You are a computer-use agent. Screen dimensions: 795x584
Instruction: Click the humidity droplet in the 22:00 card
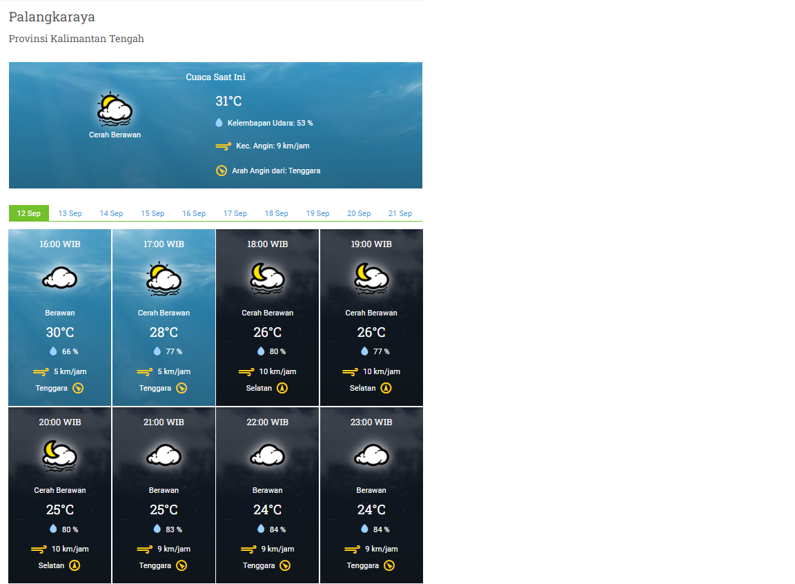click(x=261, y=529)
